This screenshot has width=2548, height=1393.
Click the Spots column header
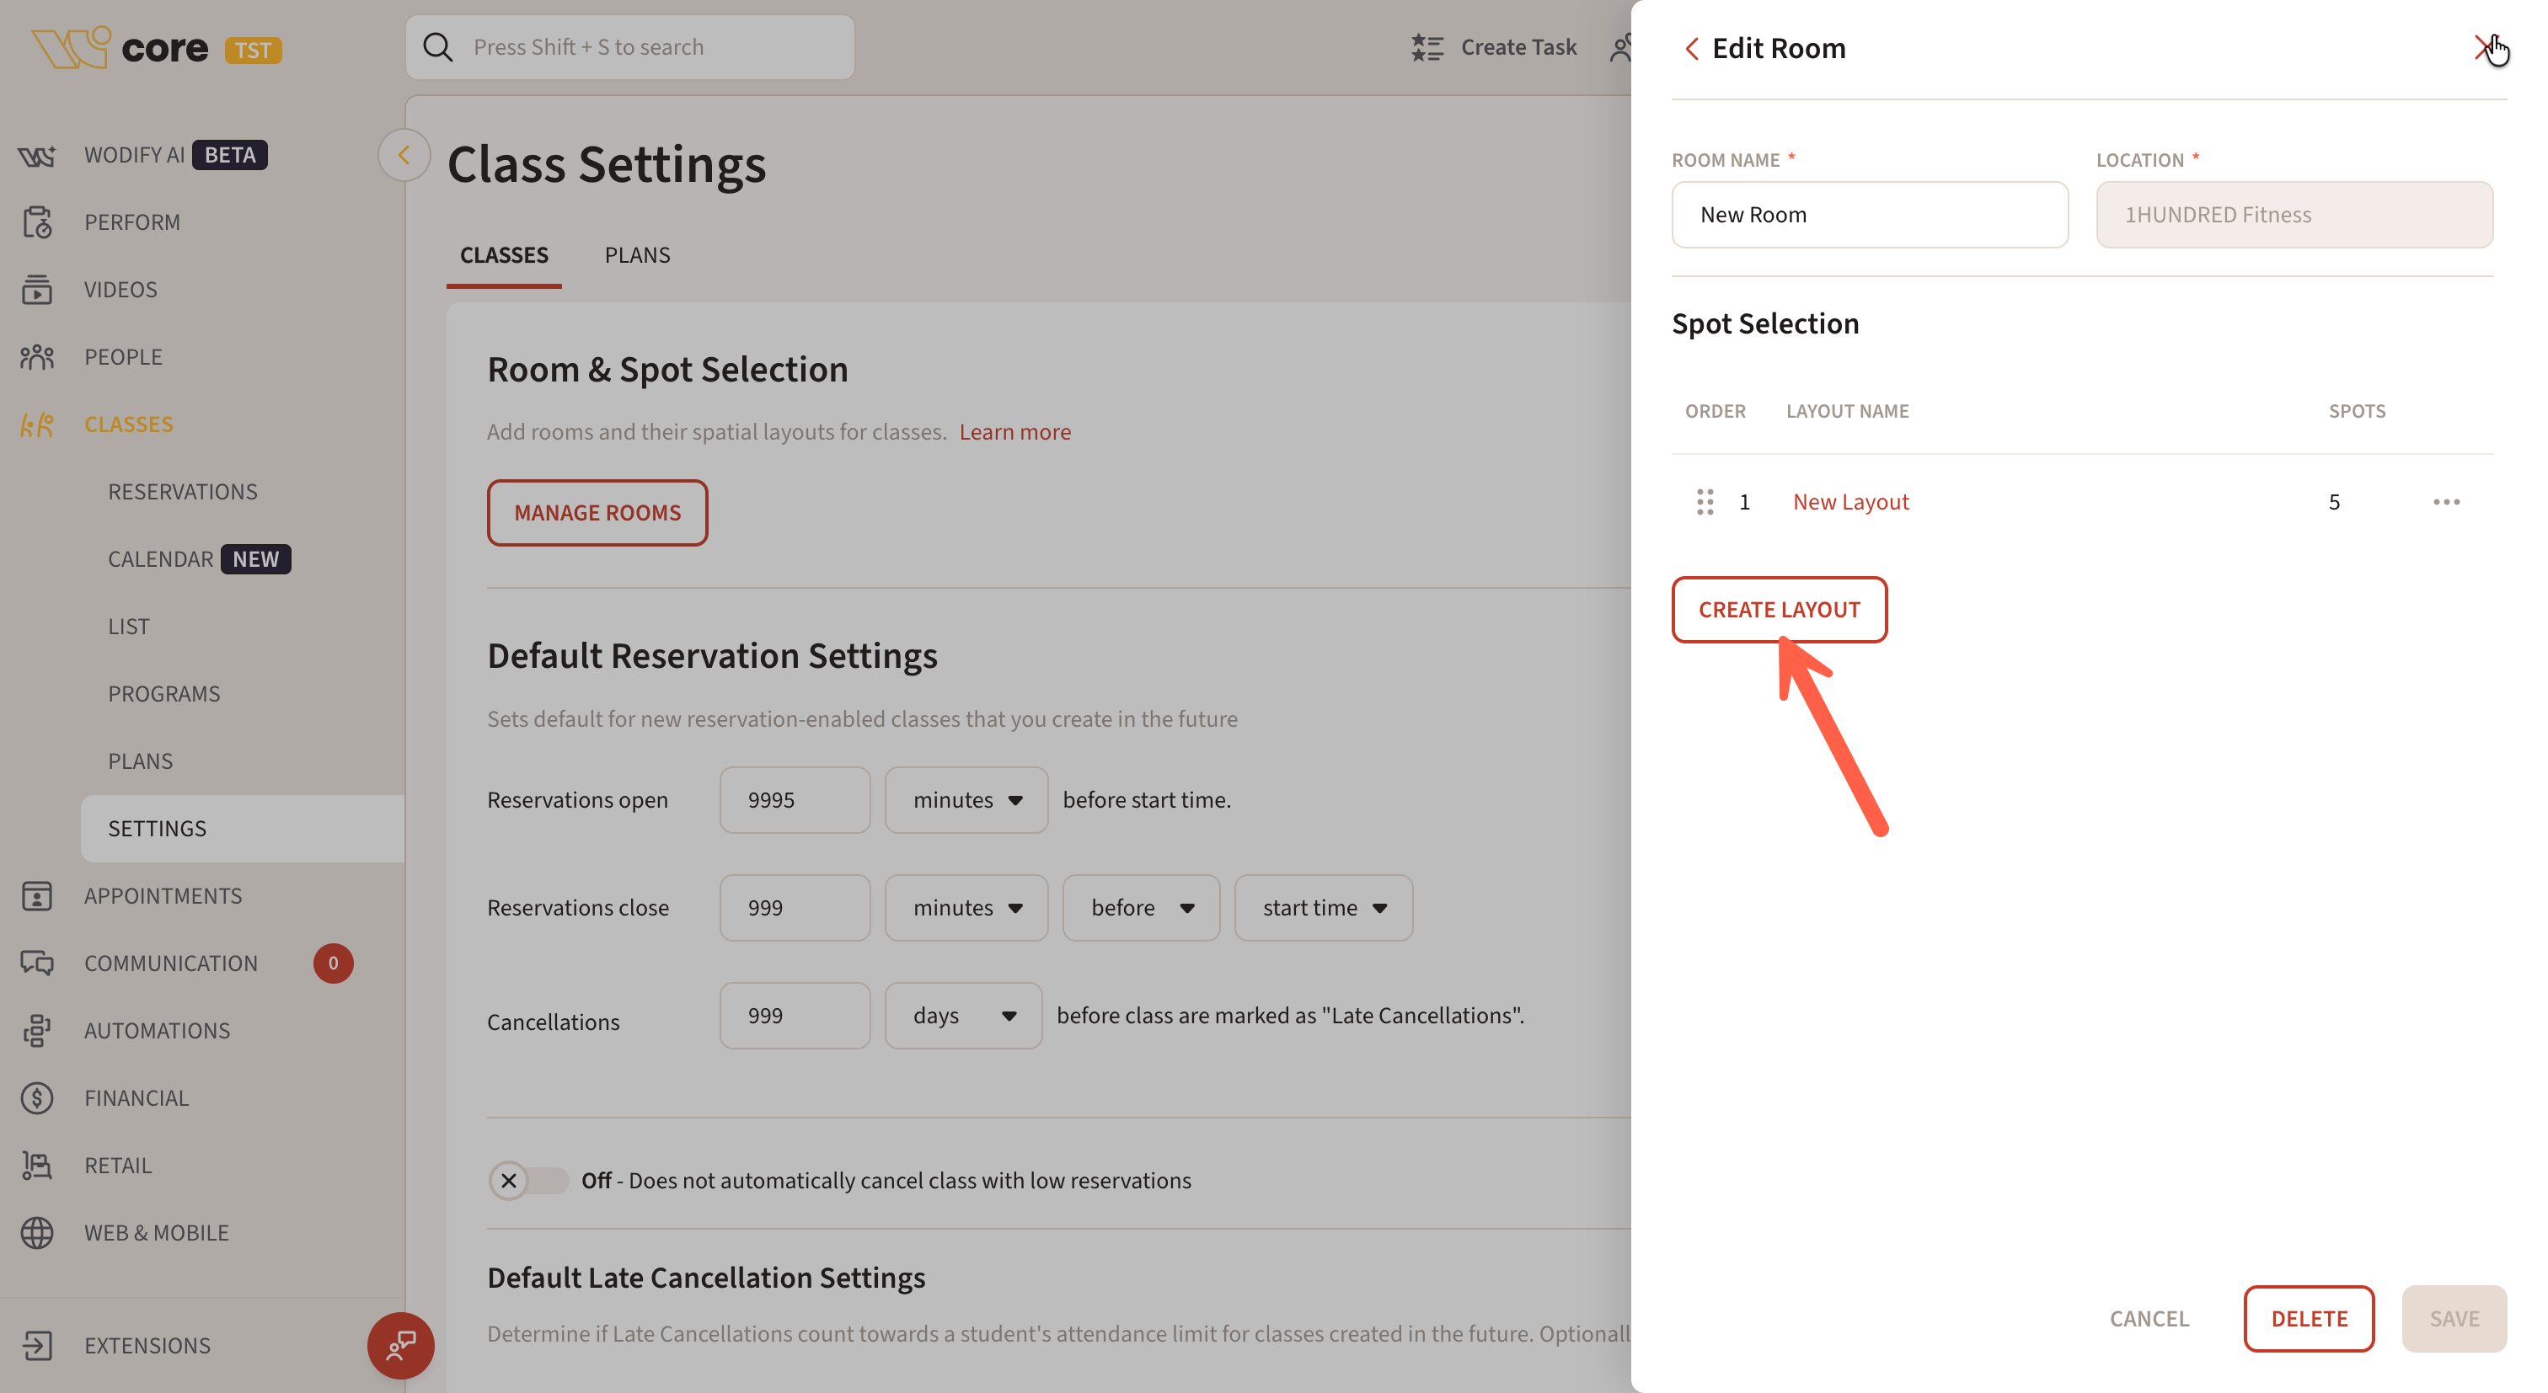(x=2356, y=411)
